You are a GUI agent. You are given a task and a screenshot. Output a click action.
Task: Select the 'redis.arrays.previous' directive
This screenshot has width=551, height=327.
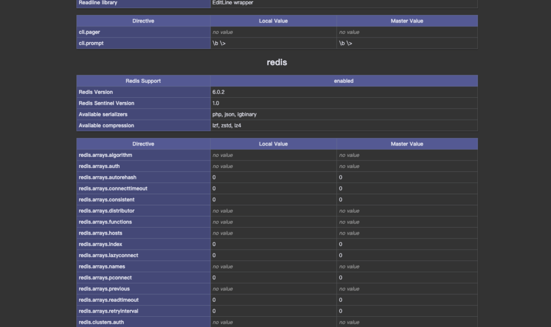pos(104,289)
